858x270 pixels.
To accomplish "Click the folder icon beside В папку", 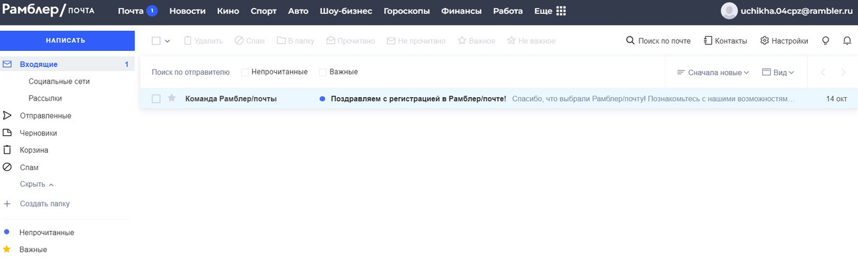I will [280, 41].
